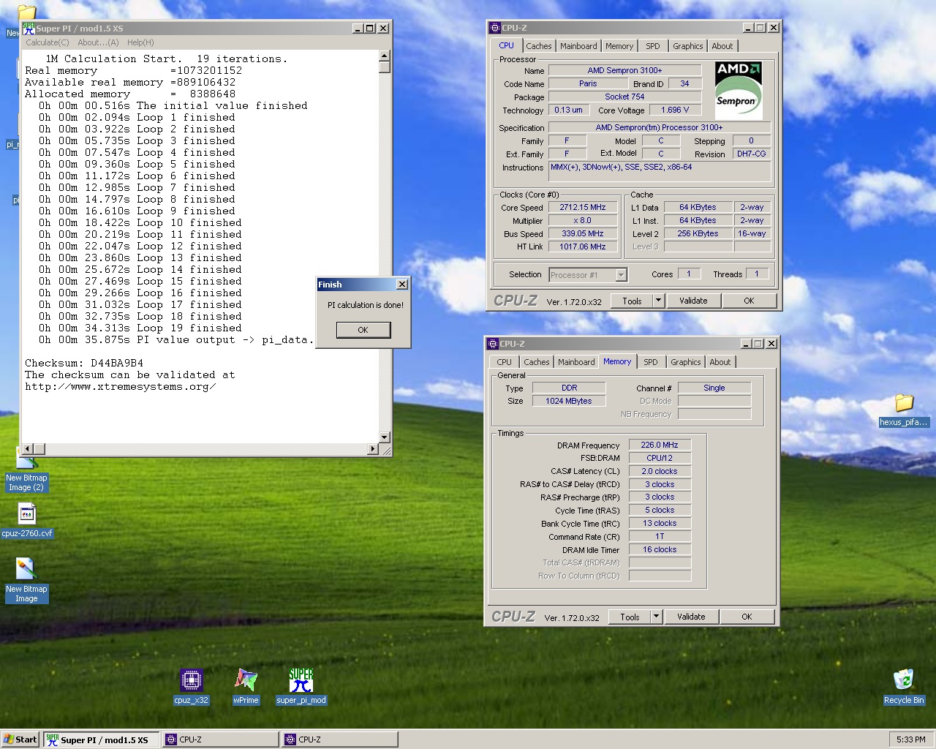Open the Windows Start button
The image size is (936, 749).
pyautogui.click(x=20, y=739)
